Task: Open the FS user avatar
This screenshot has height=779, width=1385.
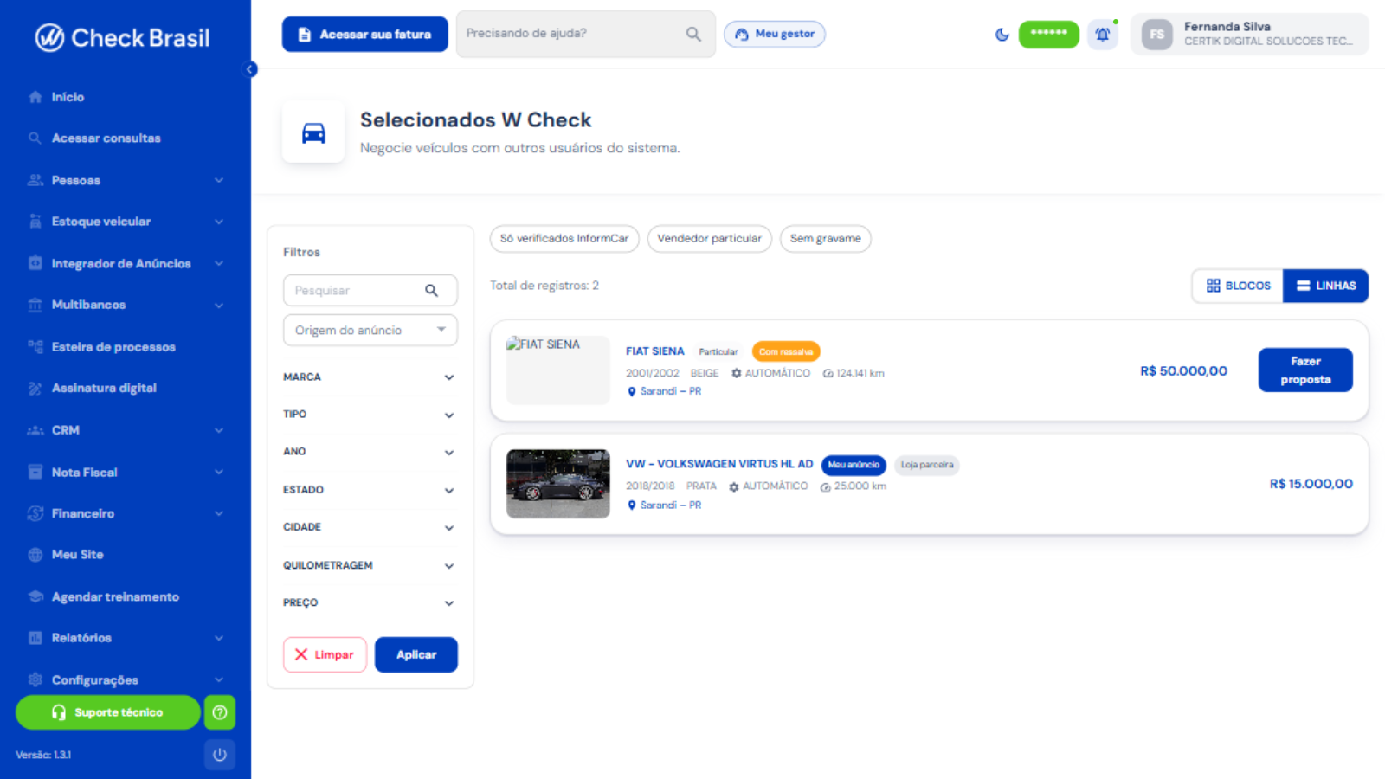Action: point(1156,35)
